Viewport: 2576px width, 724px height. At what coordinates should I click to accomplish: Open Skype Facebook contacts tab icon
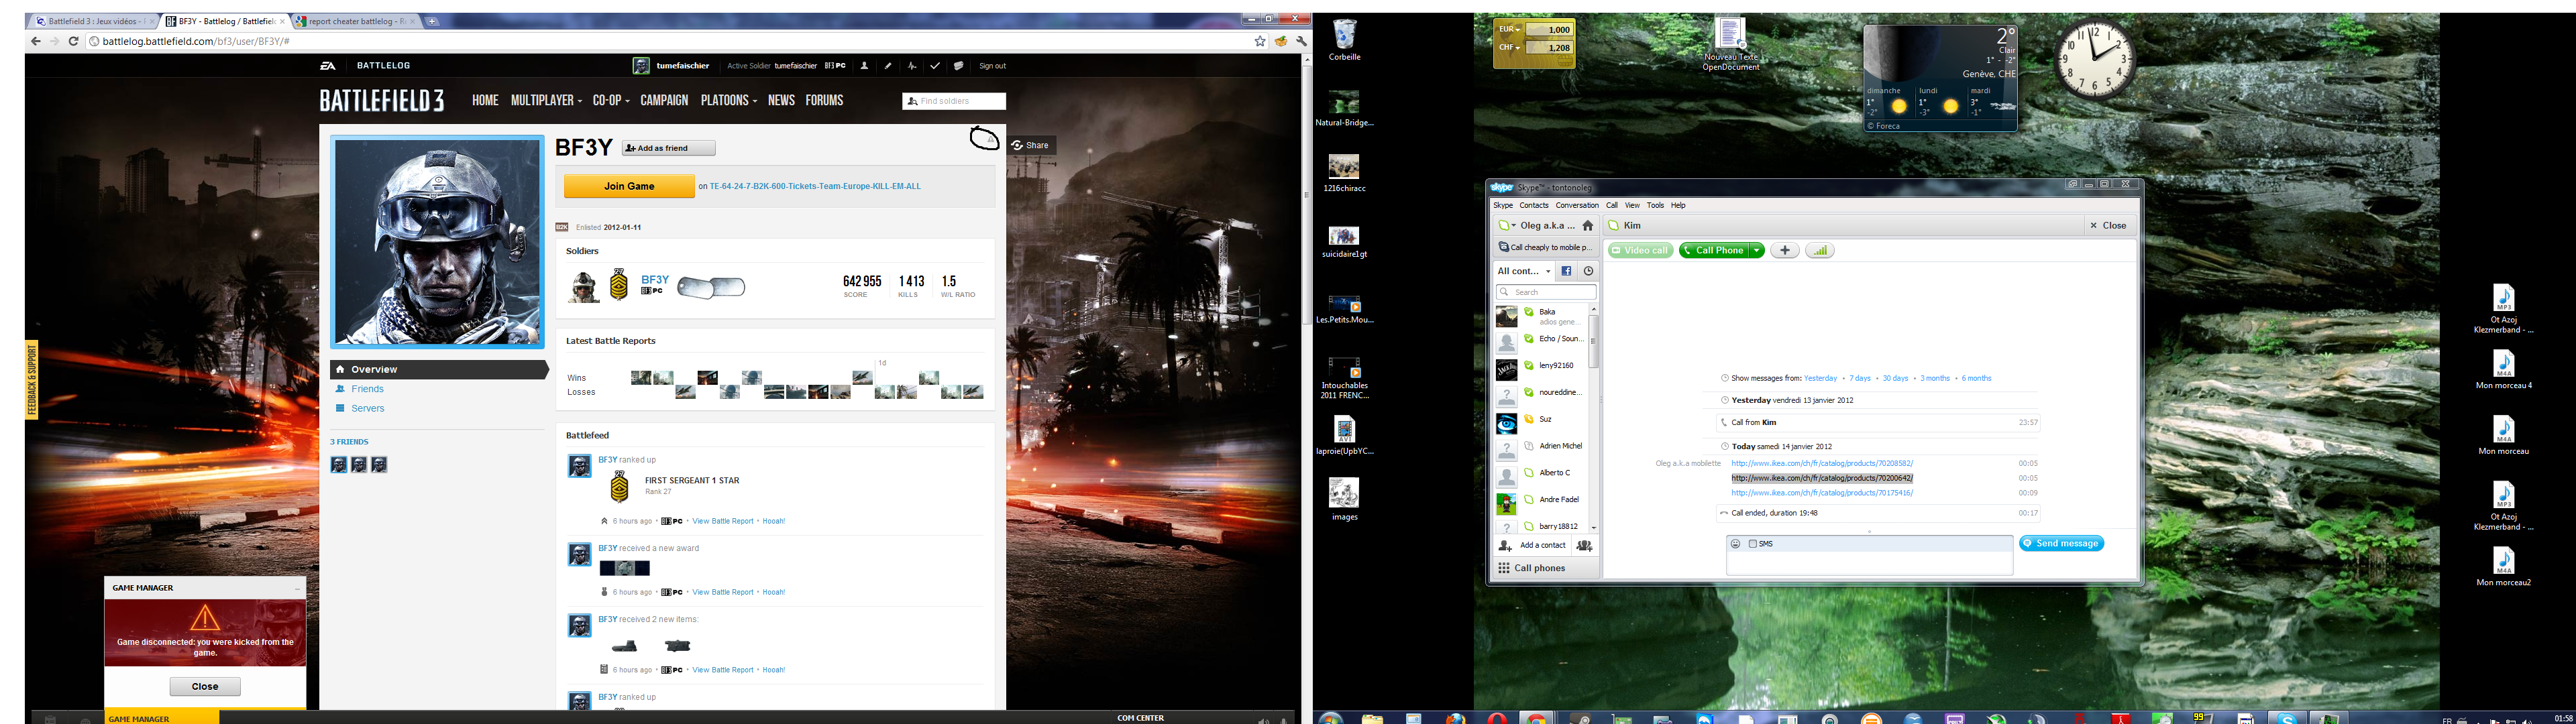pyautogui.click(x=1566, y=271)
